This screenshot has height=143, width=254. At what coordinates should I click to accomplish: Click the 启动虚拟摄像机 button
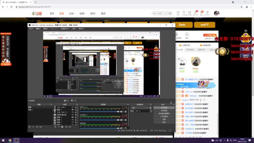[164, 113]
